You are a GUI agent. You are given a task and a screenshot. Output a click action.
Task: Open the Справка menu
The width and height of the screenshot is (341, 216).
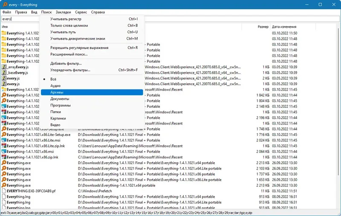coord(98,12)
